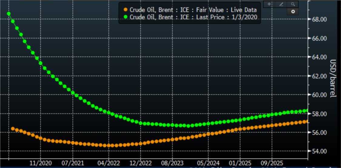Click the rightmost orange data point
341x168 pixels.
307,122
